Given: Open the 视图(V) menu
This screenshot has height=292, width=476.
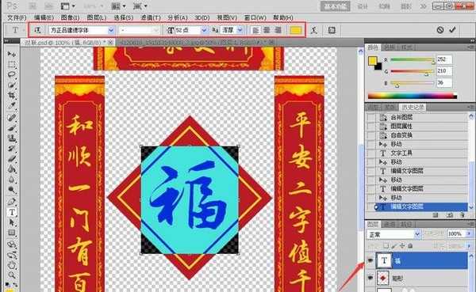Looking at the screenshot, I should [227, 17].
